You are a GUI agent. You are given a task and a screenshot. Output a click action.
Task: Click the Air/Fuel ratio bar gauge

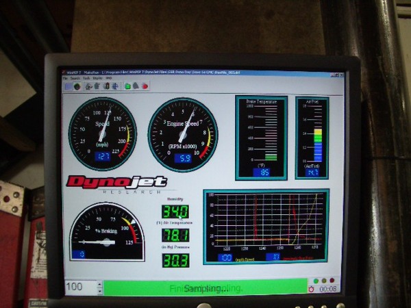(x=312, y=138)
